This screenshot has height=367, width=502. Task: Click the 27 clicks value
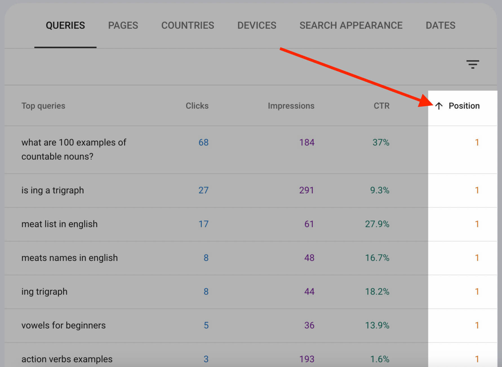point(203,190)
